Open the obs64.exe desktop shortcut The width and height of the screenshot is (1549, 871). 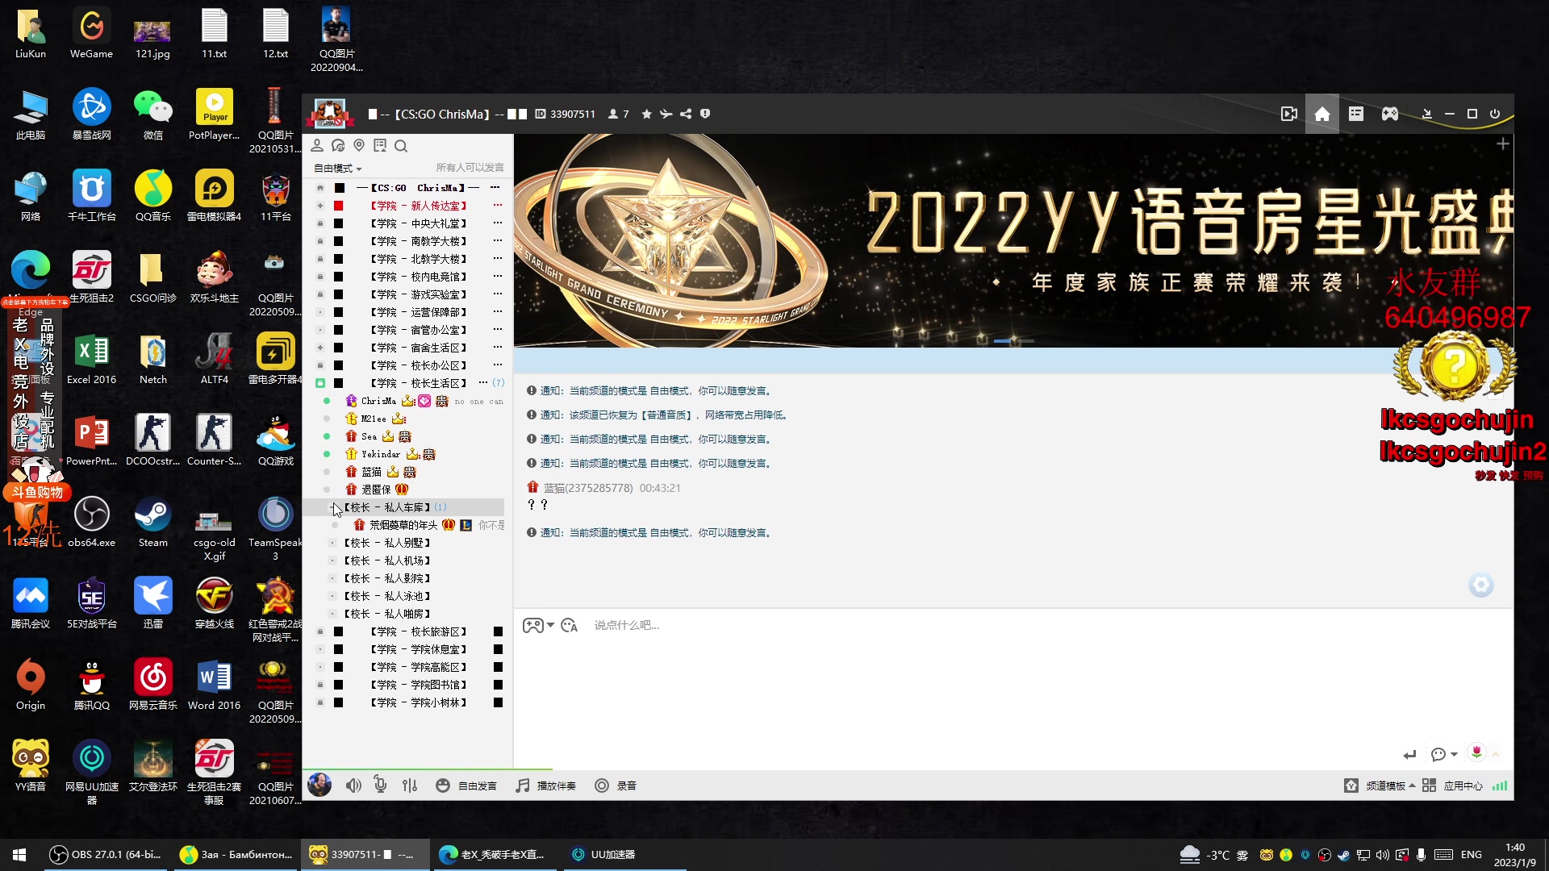click(x=91, y=522)
